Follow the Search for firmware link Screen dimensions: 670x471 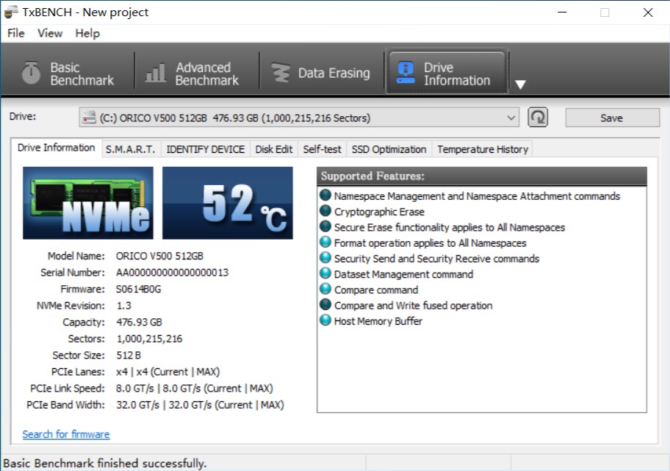click(66, 434)
